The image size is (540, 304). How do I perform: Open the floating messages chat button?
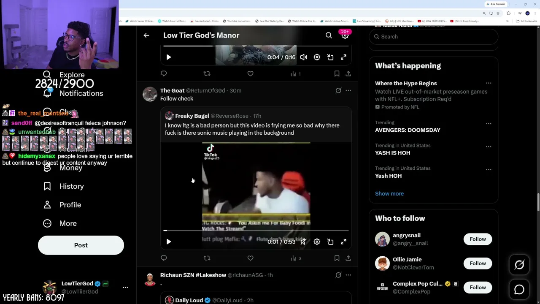tap(519, 289)
